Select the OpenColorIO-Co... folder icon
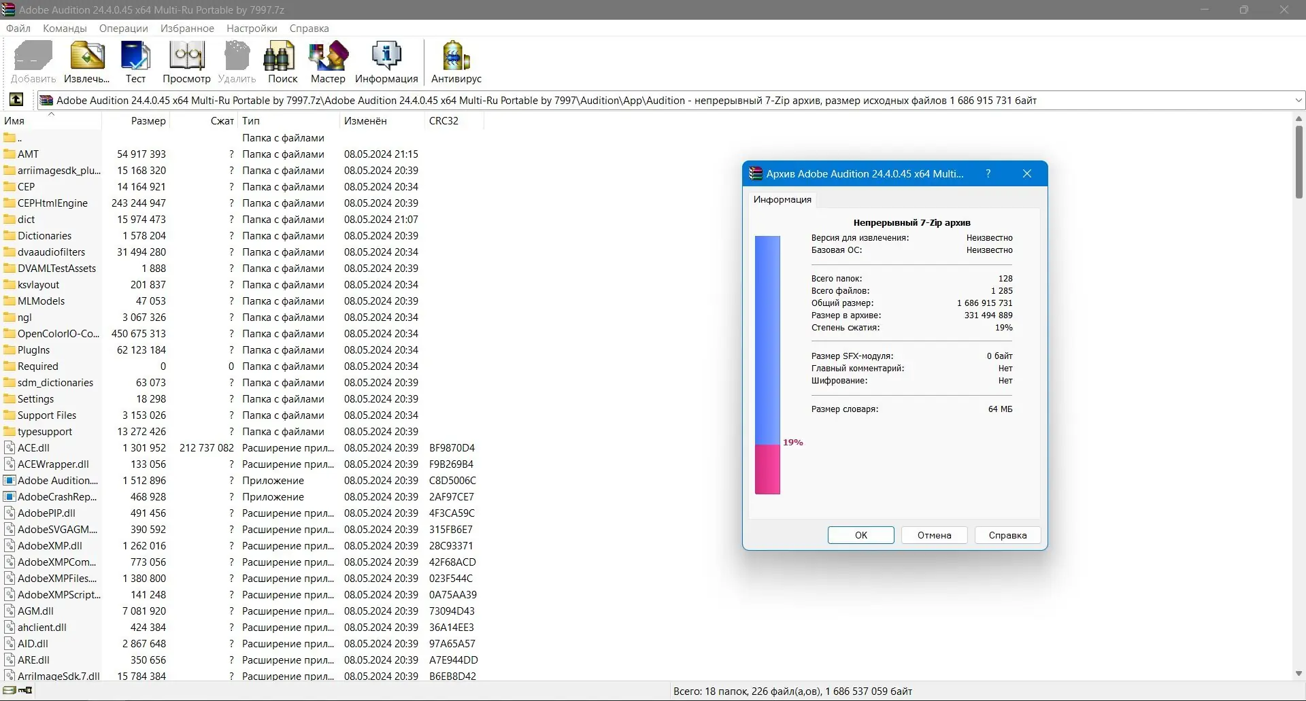Screen dimensions: 1306x701 click(x=10, y=333)
